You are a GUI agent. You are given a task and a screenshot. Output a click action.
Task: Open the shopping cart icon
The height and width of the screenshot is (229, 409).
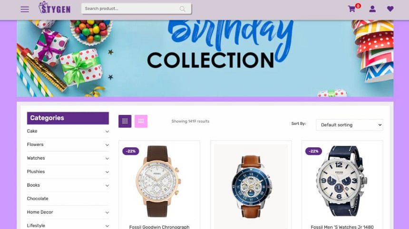[351, 9]
